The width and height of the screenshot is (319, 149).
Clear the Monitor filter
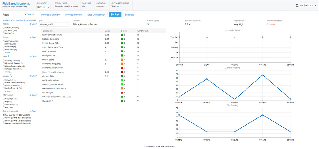(33, 76)
